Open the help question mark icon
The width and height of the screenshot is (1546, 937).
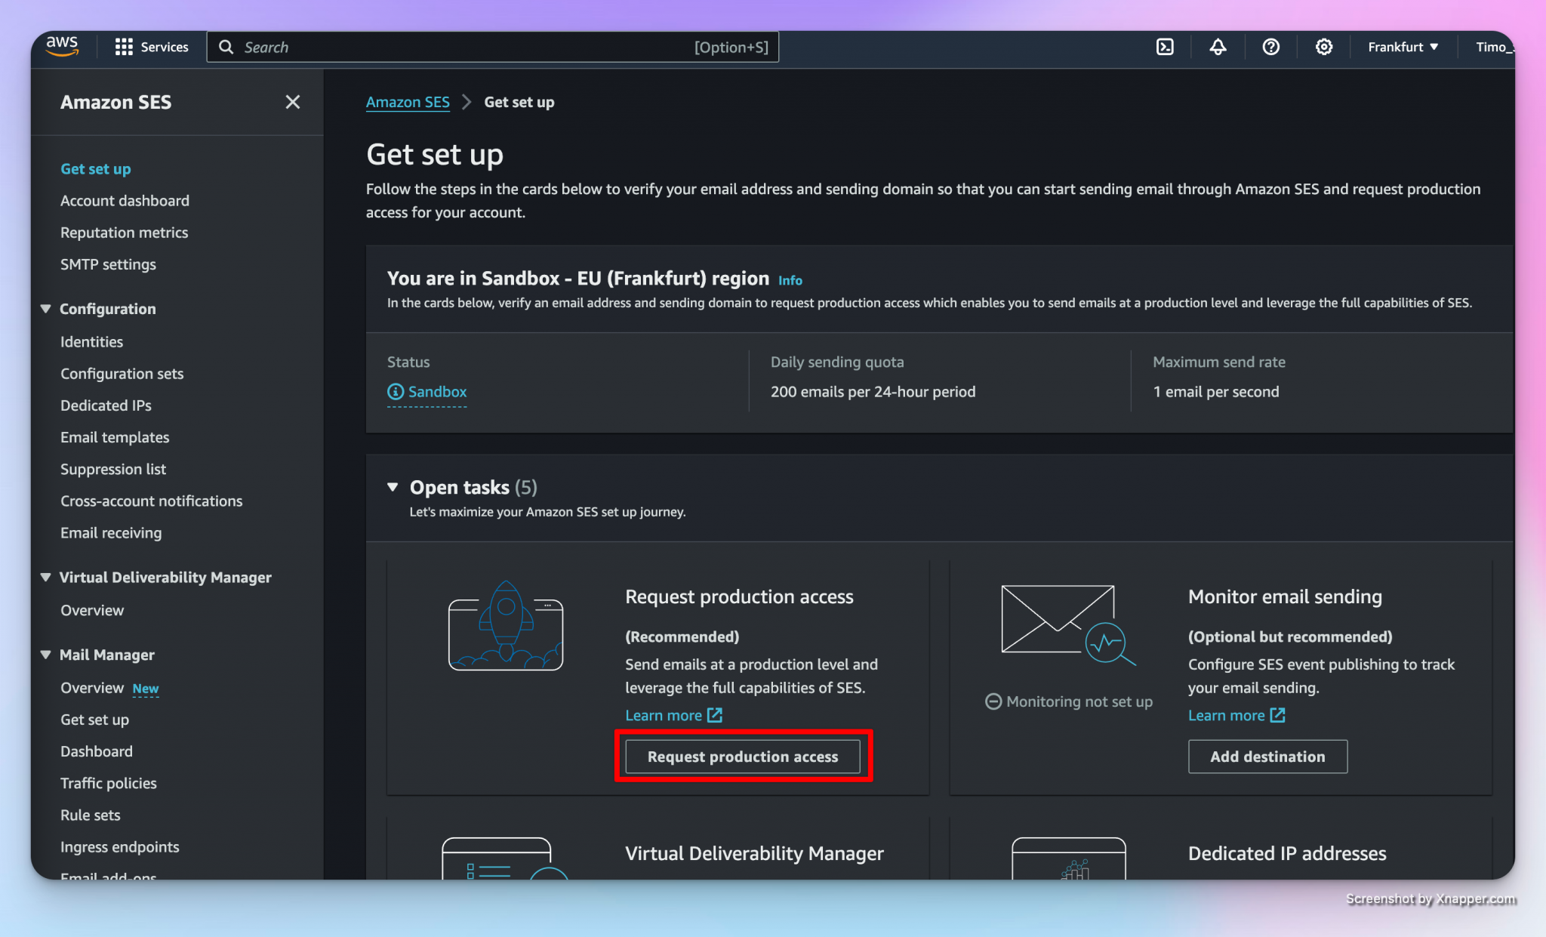[x=1270, y=47]
